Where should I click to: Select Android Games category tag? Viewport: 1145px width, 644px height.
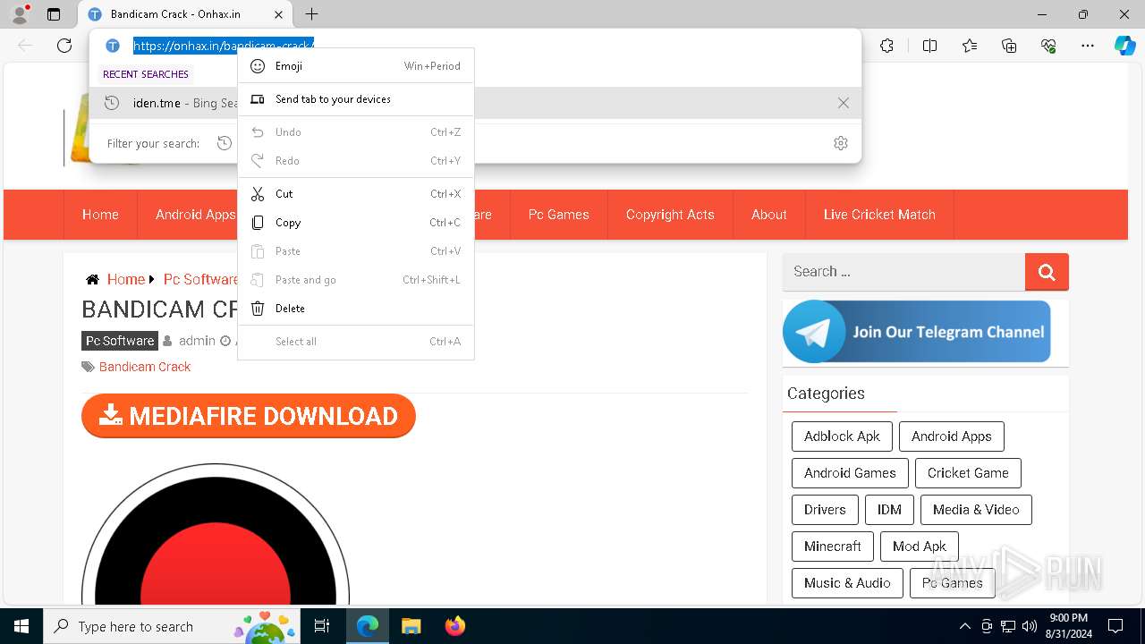[x=850, y=473]
